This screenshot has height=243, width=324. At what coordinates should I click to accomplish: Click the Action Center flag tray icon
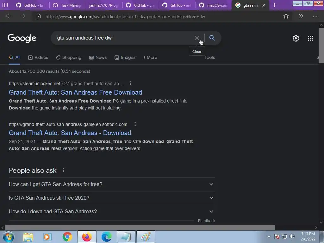point(277,236)
